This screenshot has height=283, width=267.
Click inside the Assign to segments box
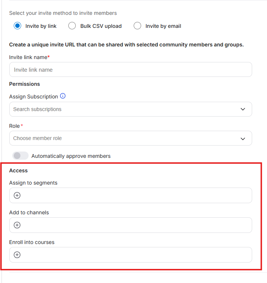[134, 195]
